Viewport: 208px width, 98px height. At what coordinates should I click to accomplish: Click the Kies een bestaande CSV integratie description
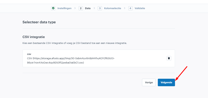coord(75,43)
